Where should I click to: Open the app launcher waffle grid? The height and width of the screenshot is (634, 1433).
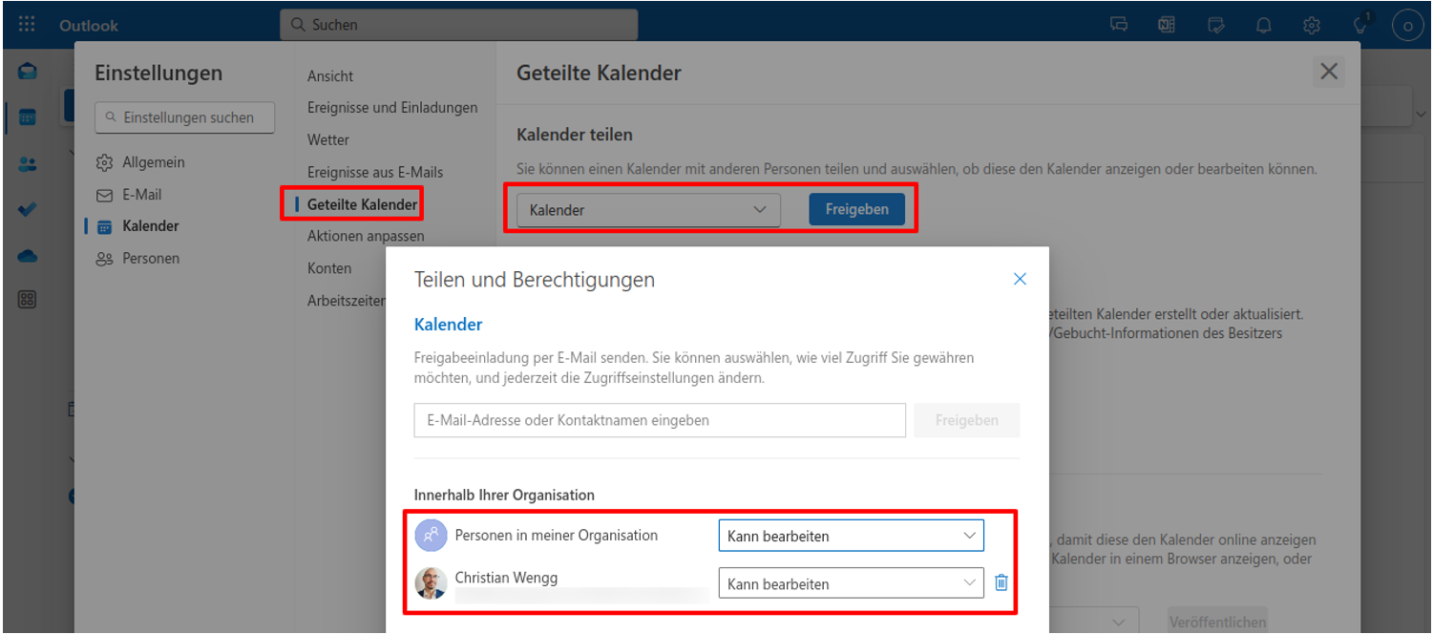[27, 25]
